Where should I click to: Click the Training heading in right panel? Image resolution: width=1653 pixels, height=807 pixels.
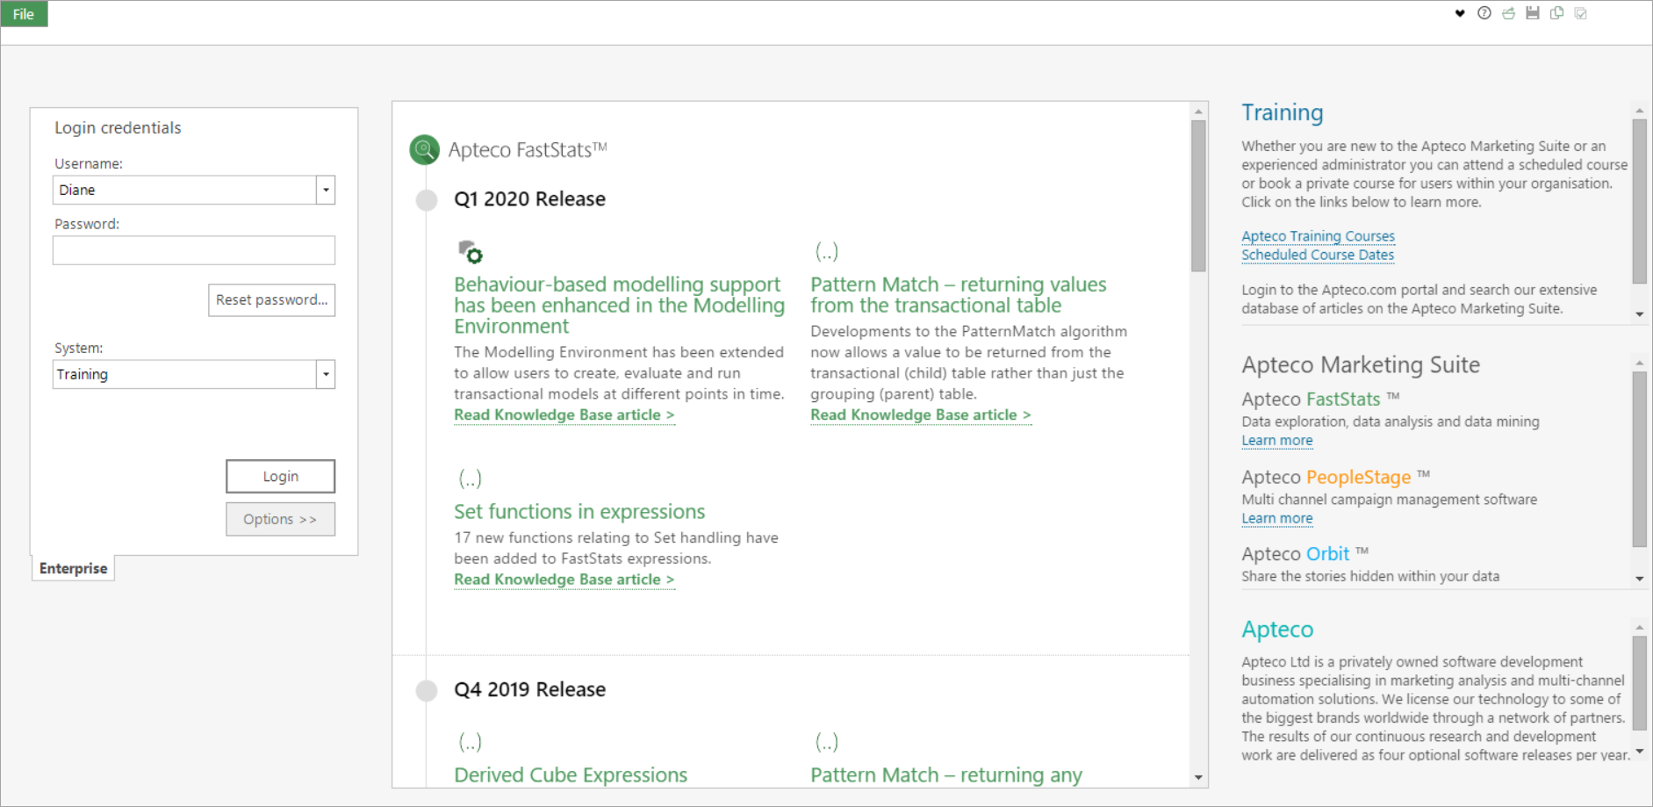[1283, 113]
